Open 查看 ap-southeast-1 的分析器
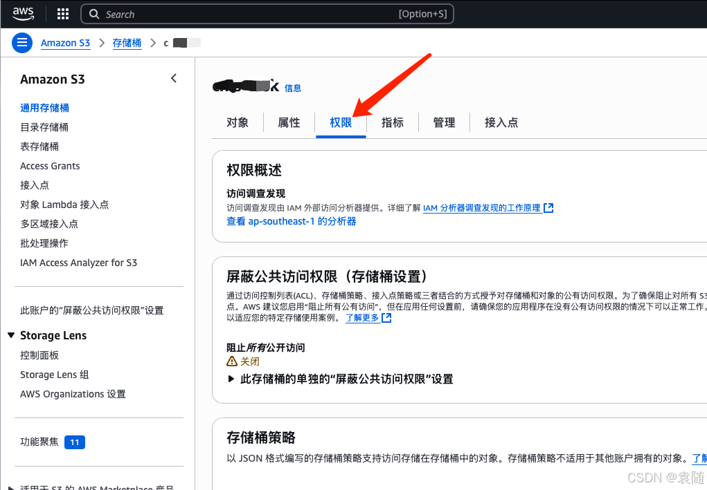This screenshot has width=707, height=490. coord(292,221)
